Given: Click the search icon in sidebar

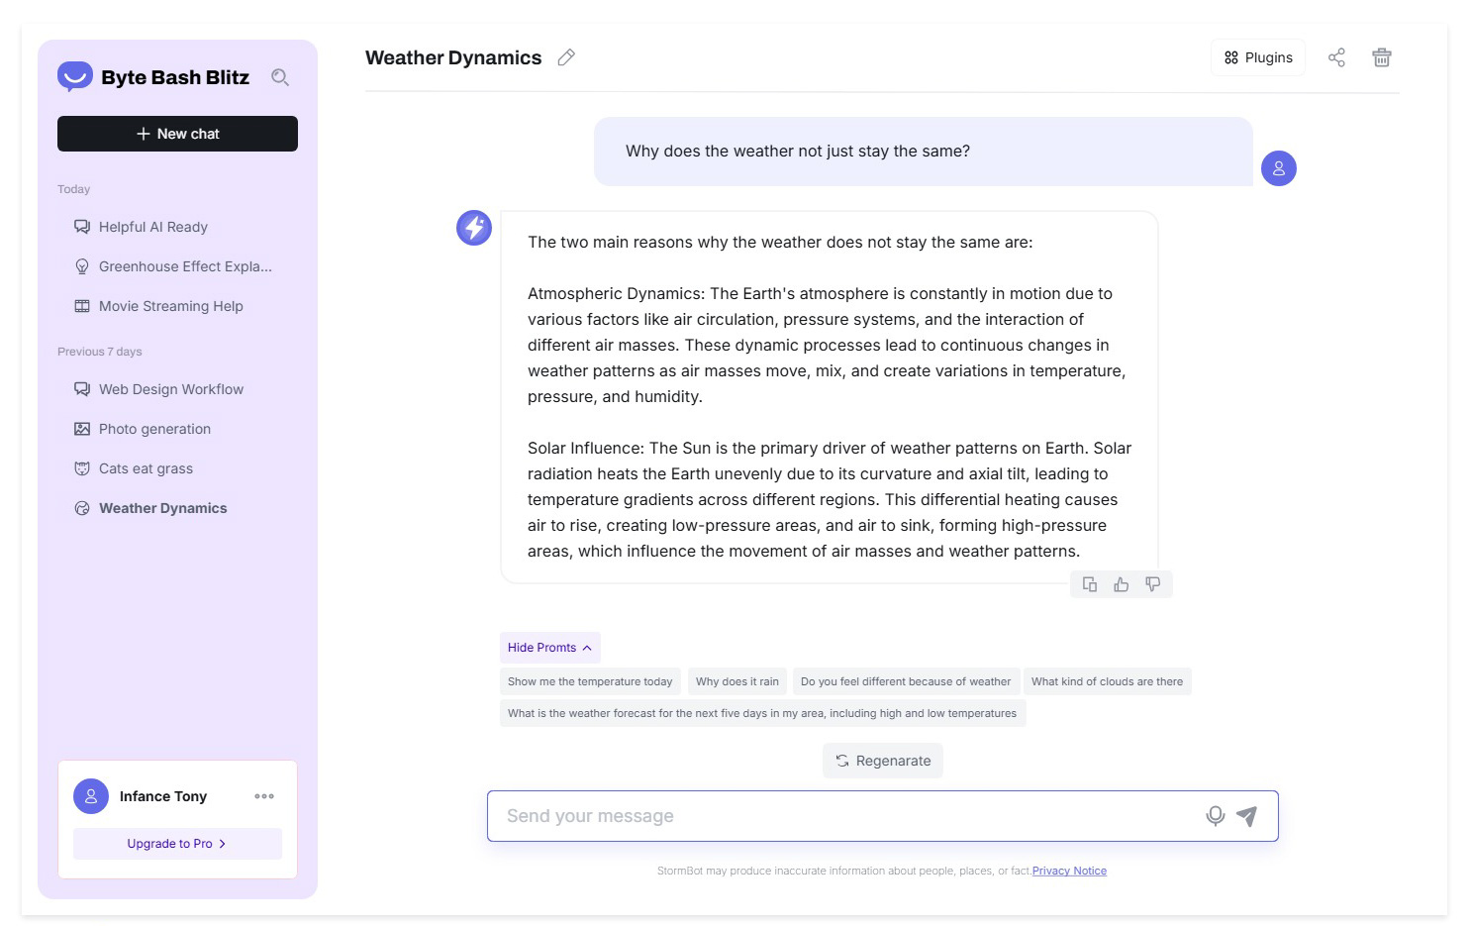Looking at the screenshot, I should click(280, 77).
